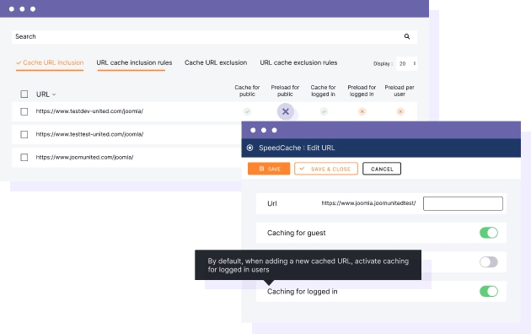Screen dimensions: 531x334
Task: Toggle Cache for logged in check icon
Action: point(324,111)
